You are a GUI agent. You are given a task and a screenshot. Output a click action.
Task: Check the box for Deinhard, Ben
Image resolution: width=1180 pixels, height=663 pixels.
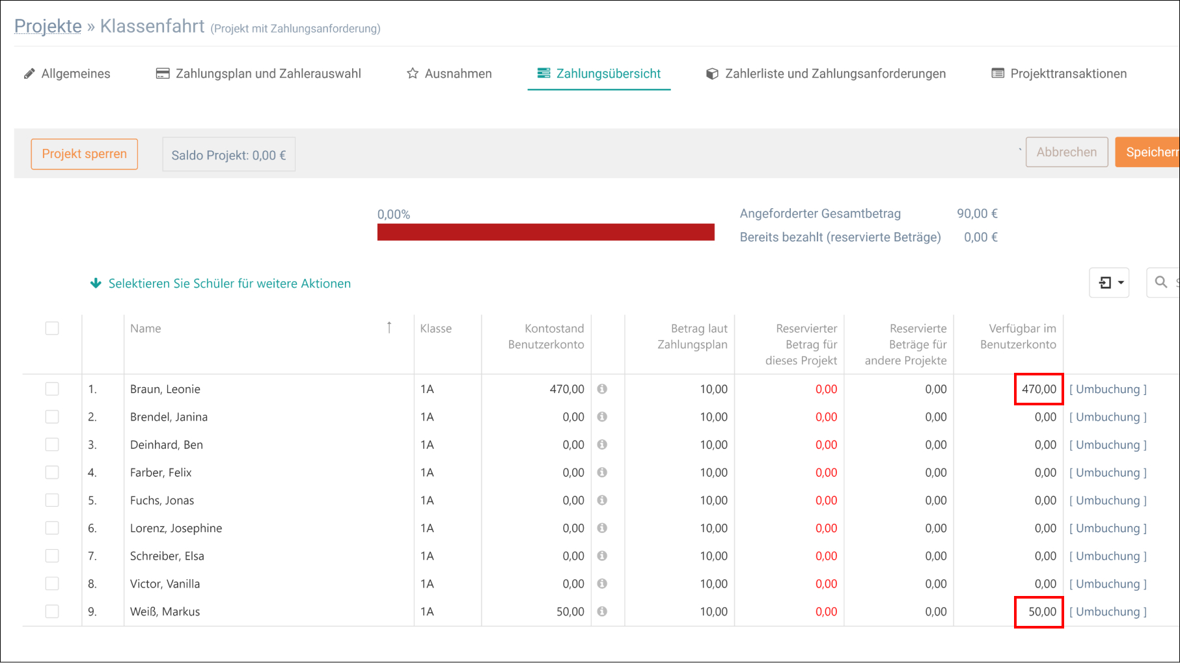tap(52, 444)
